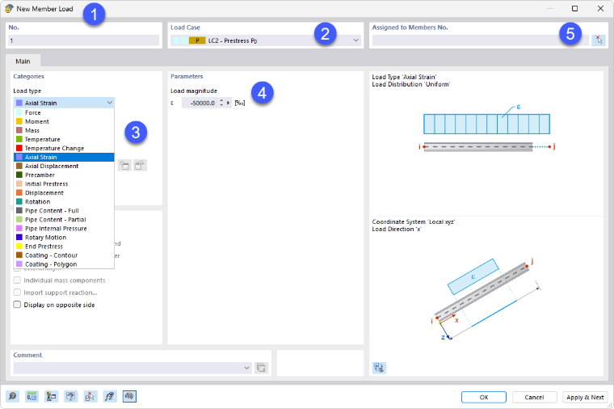
Task: Choose the red Temperature Change entry
Action: pos(64,148)
